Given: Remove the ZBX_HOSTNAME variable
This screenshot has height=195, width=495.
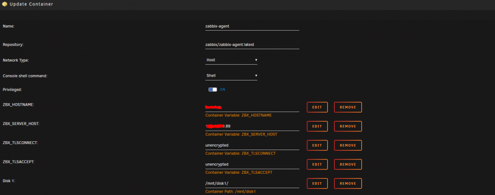Looking at the screenshot, I should (x=347, y=107).
